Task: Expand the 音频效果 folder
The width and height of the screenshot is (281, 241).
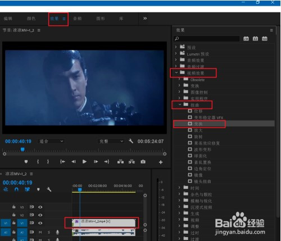Action: [x=176, y=60]
